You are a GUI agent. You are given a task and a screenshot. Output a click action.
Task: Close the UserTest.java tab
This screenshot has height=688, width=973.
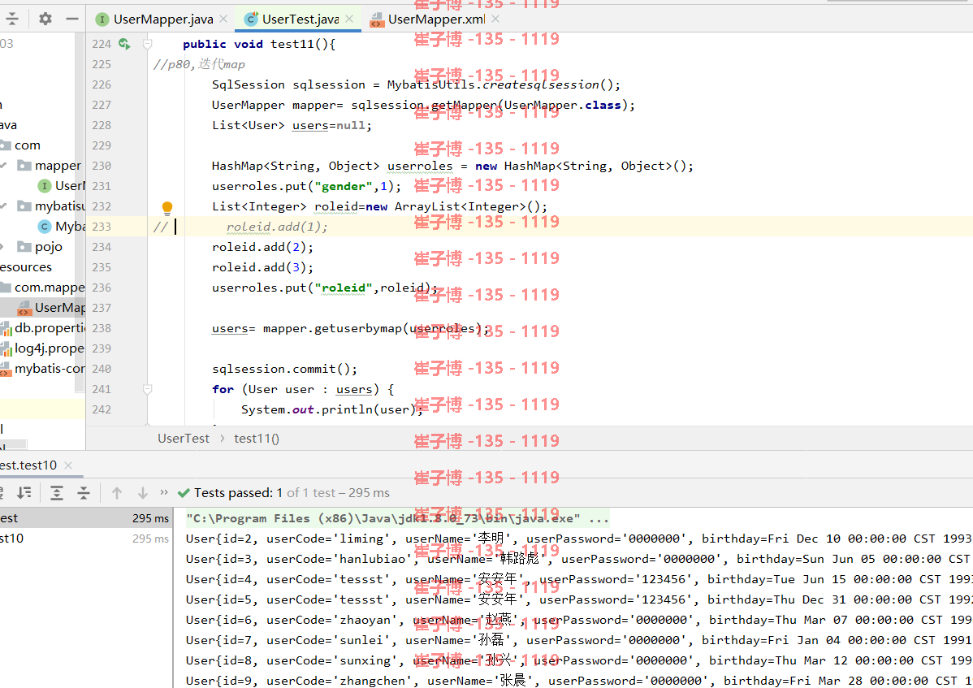349,19
